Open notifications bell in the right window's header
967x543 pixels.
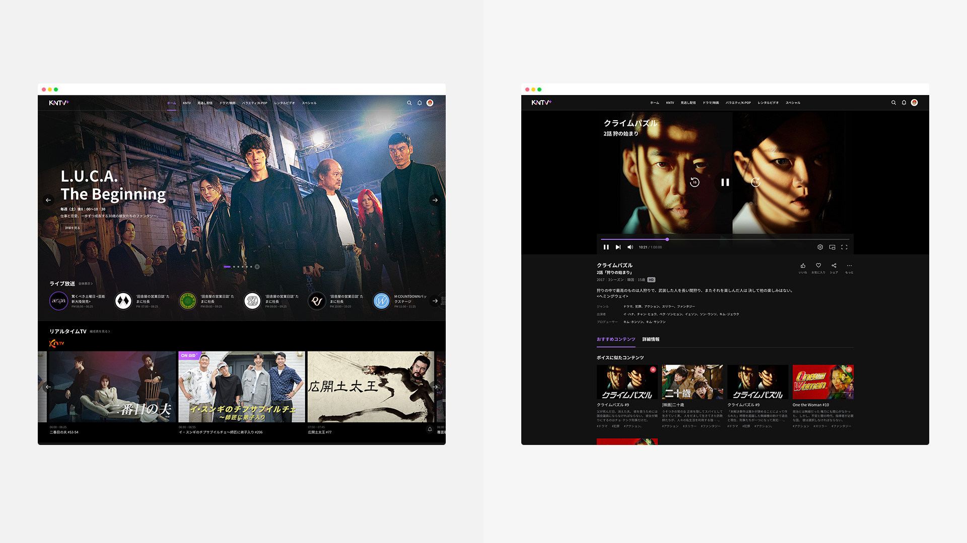[904, 103]
